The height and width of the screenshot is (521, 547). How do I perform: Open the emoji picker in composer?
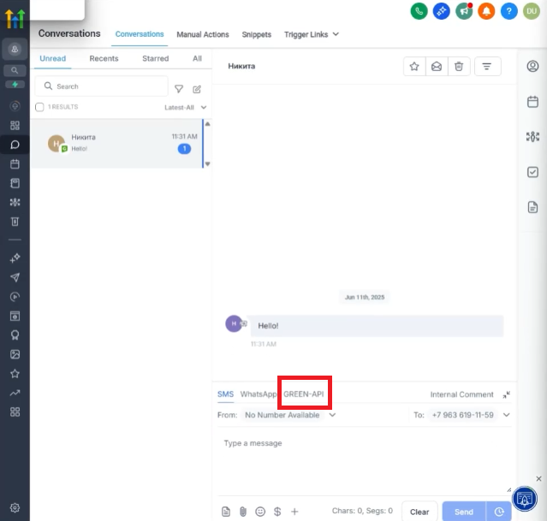(x=260, y=512)
